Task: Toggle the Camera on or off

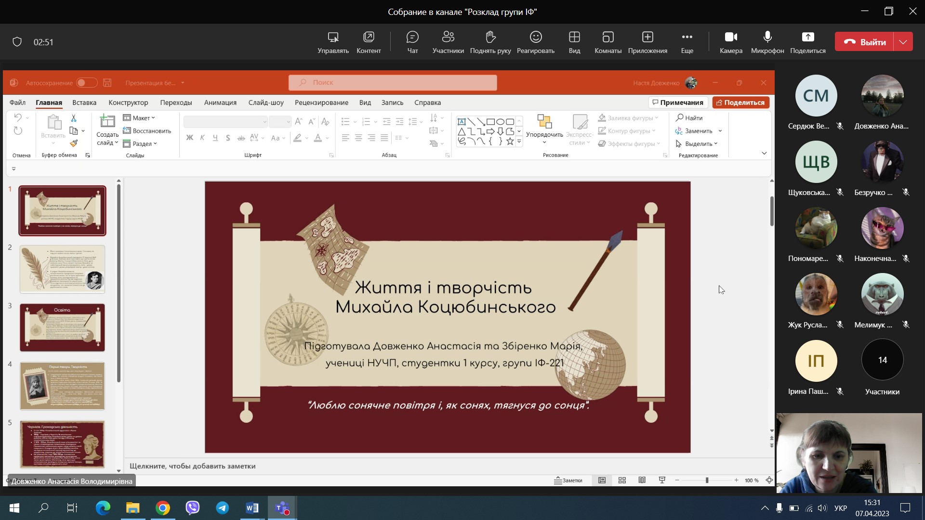Action: (x=731, y=37)
